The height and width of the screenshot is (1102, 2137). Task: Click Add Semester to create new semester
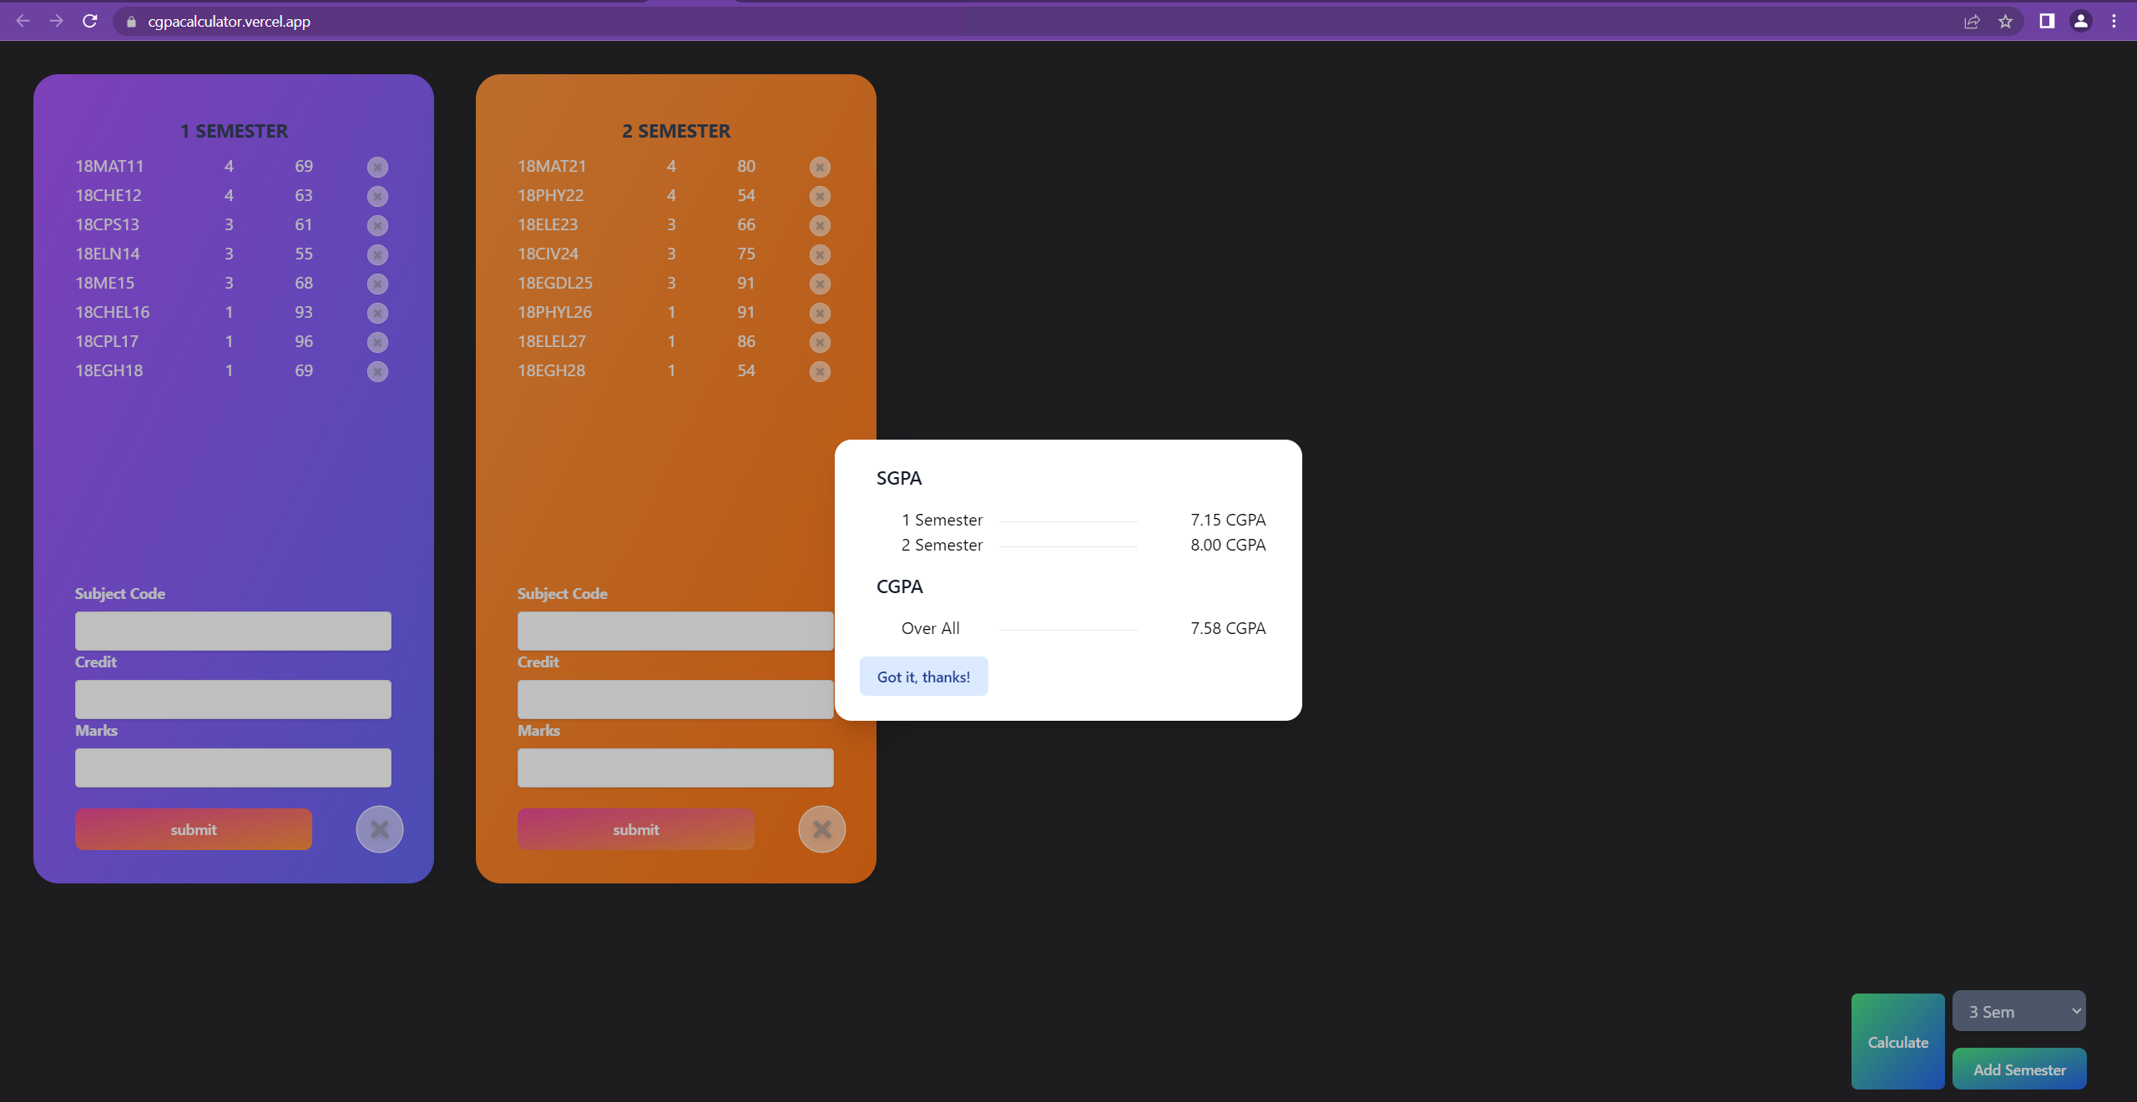point(2018,1069)
